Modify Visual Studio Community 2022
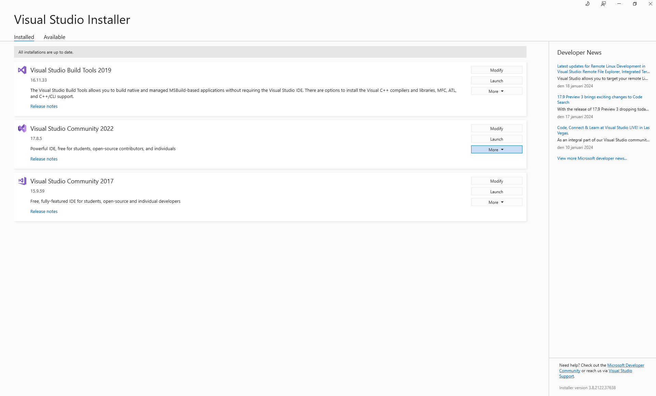656x396 pixels. point(496,128)
